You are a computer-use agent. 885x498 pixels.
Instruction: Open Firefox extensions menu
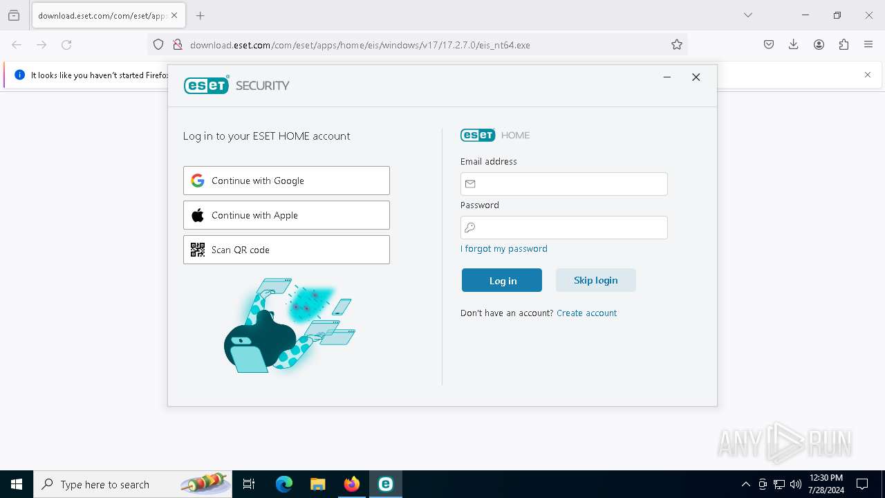tap(844, 44)
